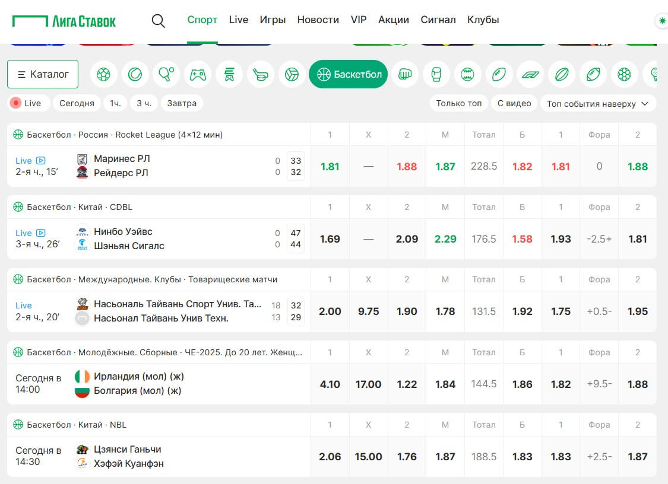Viewport: 668px width, 484px height.
Task: Open the Акции tab
Action: pos(394,20)
